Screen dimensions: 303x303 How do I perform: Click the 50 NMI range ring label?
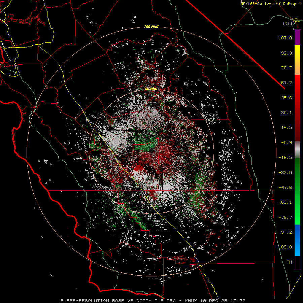(x=151, y=89)
